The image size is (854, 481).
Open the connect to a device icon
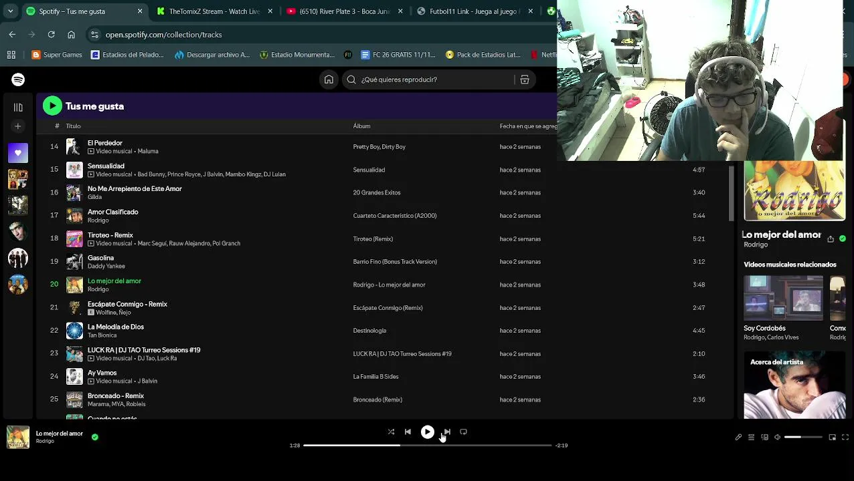[x=764, y=438]
